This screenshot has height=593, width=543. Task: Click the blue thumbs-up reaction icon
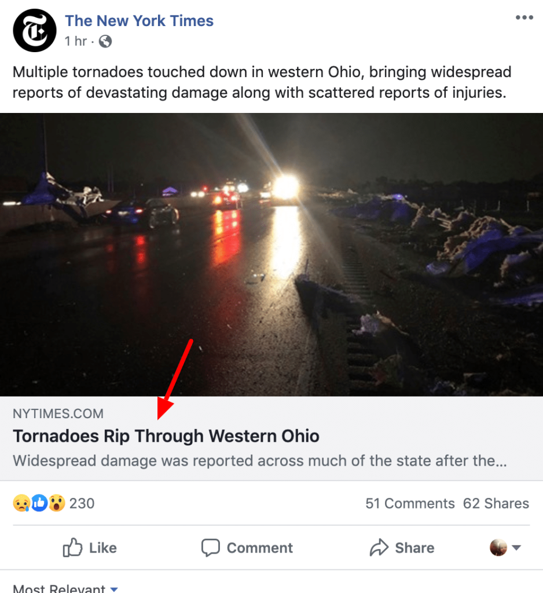coord(39,503)
